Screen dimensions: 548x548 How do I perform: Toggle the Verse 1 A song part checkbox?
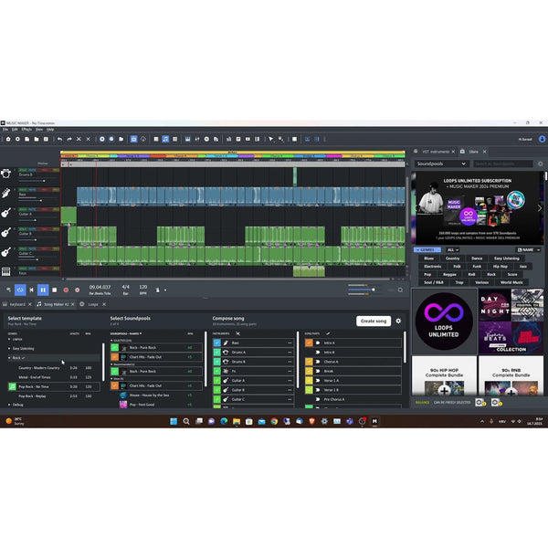click(x=309, y=380)
